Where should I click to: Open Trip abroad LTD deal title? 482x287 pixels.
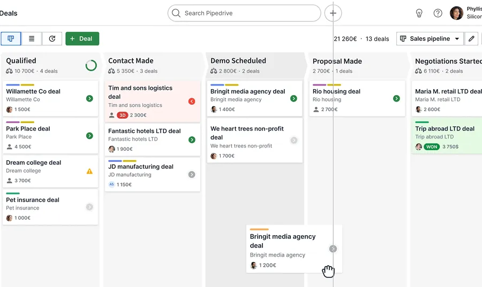tap(445, 129)
